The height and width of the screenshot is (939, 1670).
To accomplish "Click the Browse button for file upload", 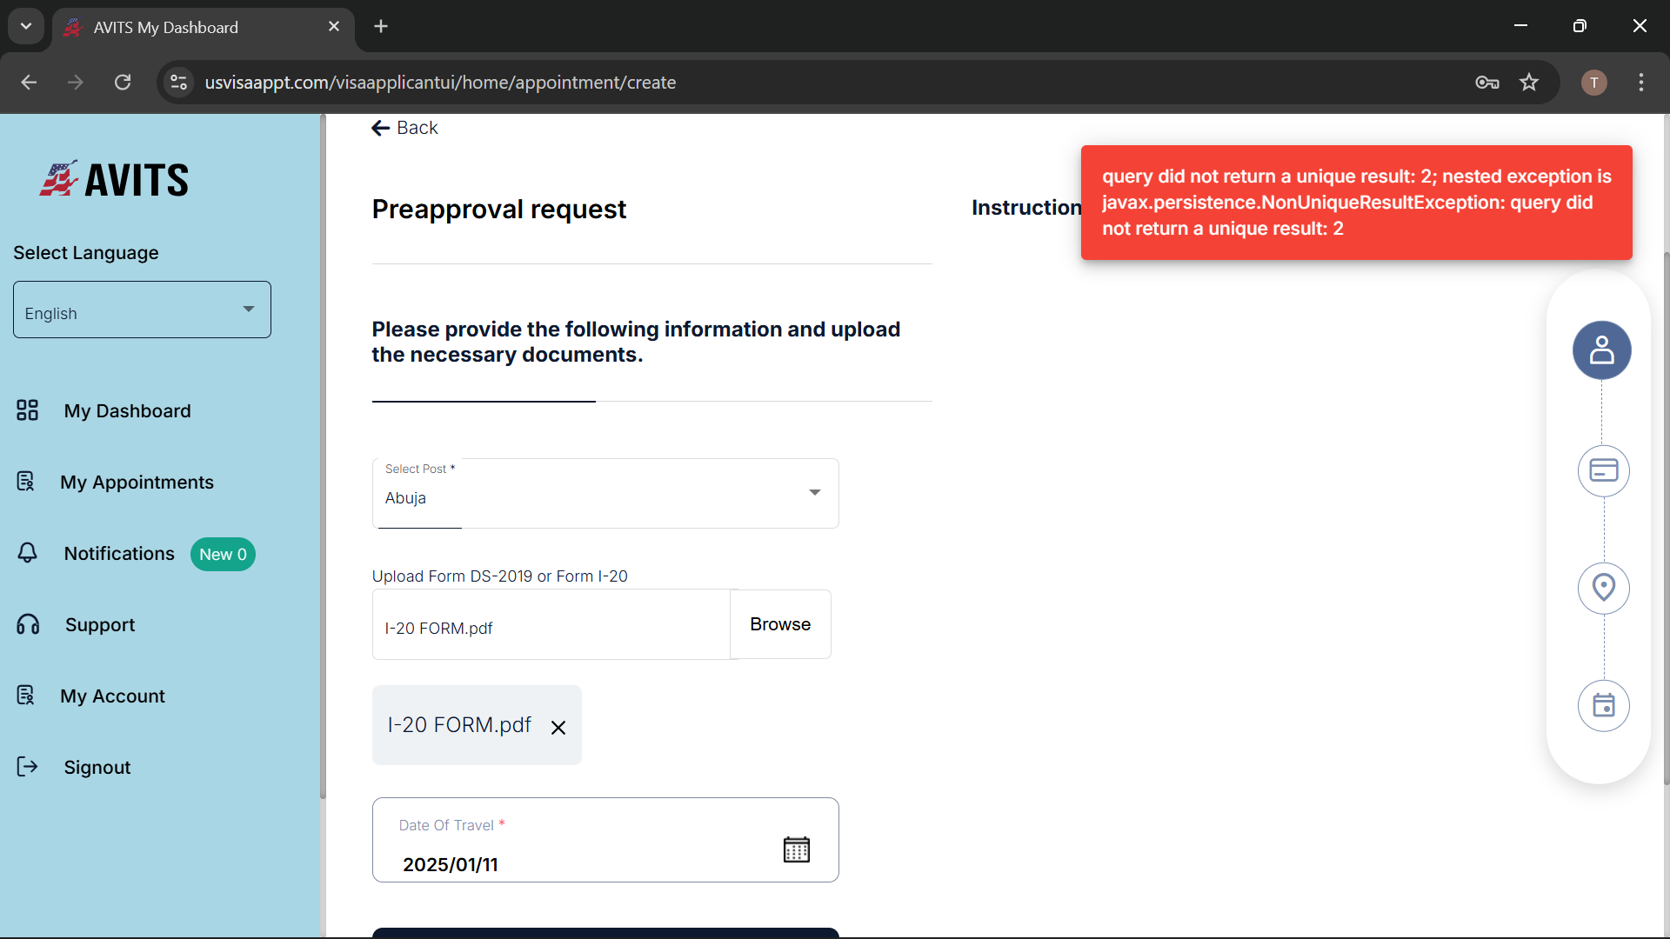I will tap(780, 624).
